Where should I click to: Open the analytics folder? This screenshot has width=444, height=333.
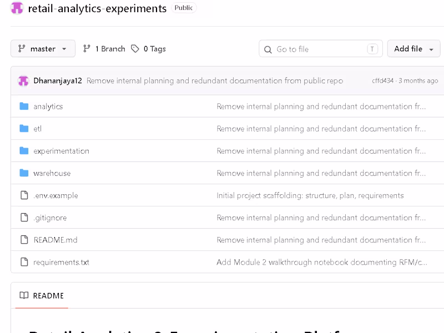tap(48, 107)
